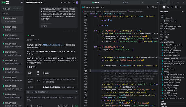
Task: Open the Extensions grid icon
Action: (176, 7)
